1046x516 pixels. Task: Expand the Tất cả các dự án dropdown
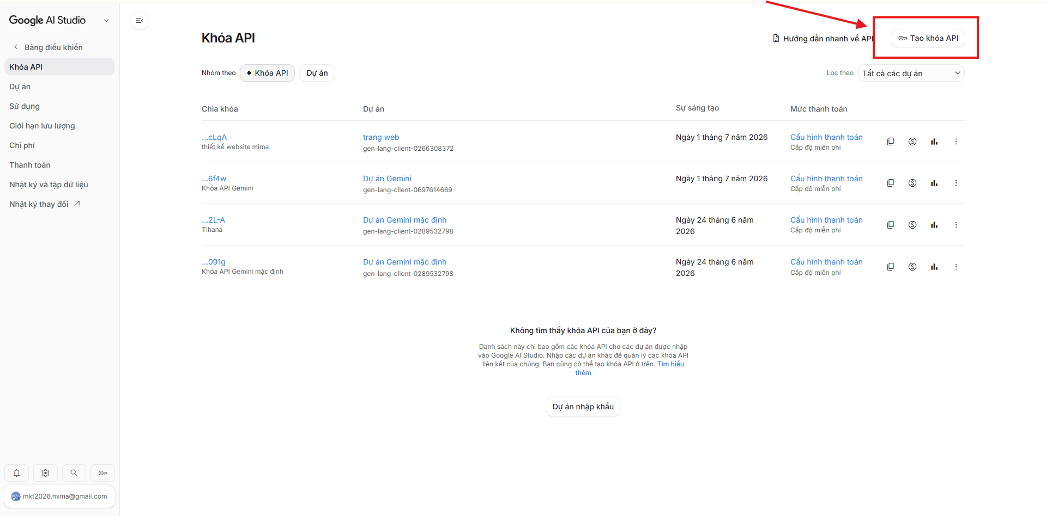click(911, 73)
